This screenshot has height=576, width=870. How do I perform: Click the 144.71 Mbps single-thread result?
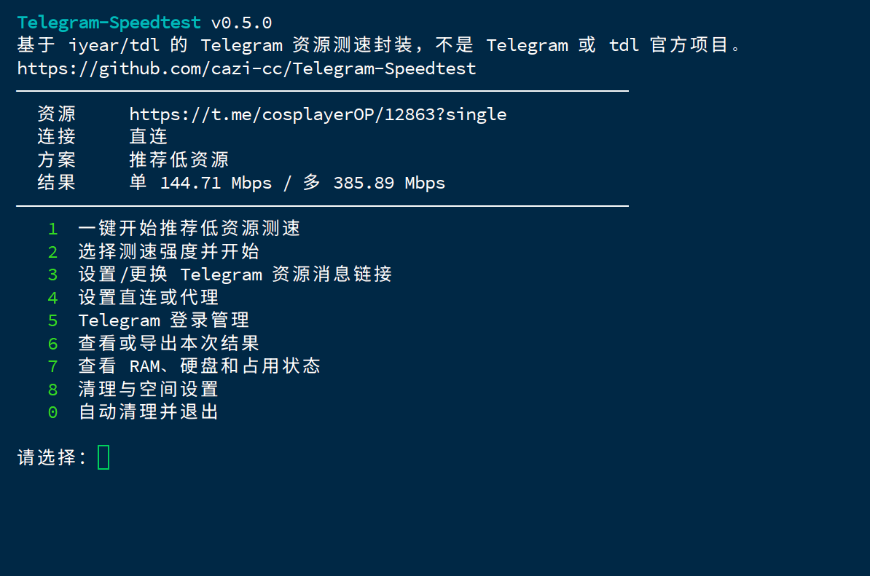pos(216,183)
